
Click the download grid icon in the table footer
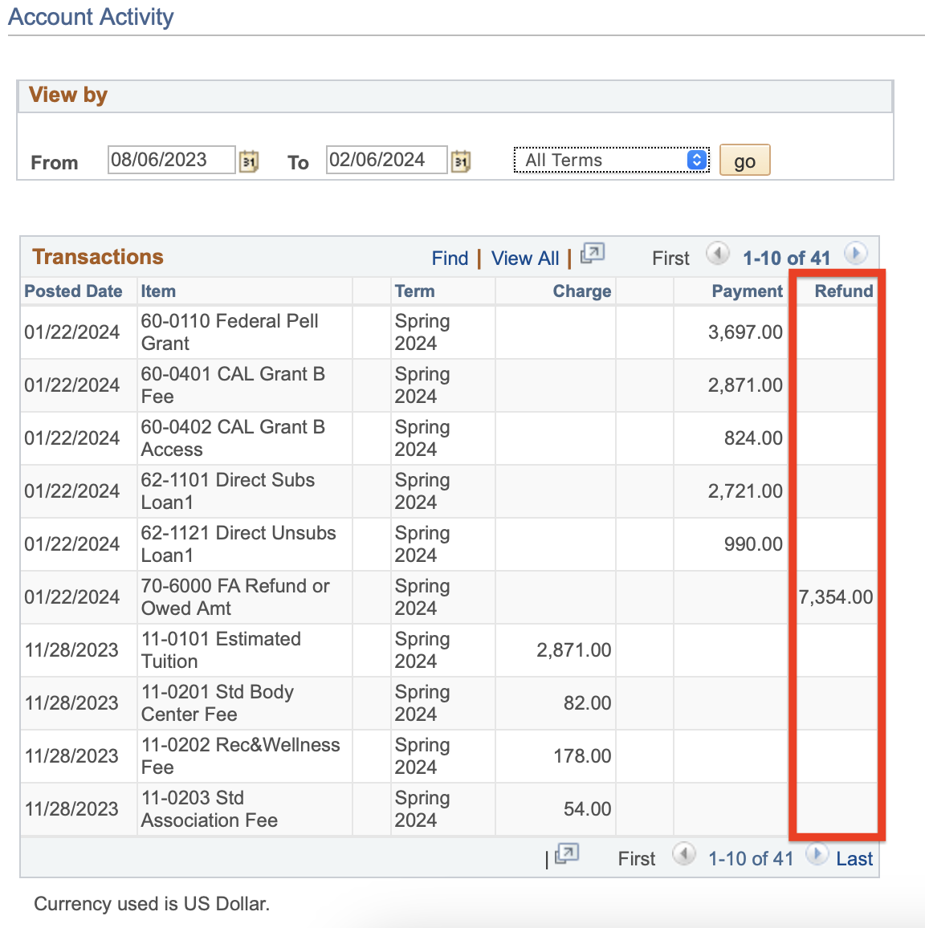click(566, 855)
